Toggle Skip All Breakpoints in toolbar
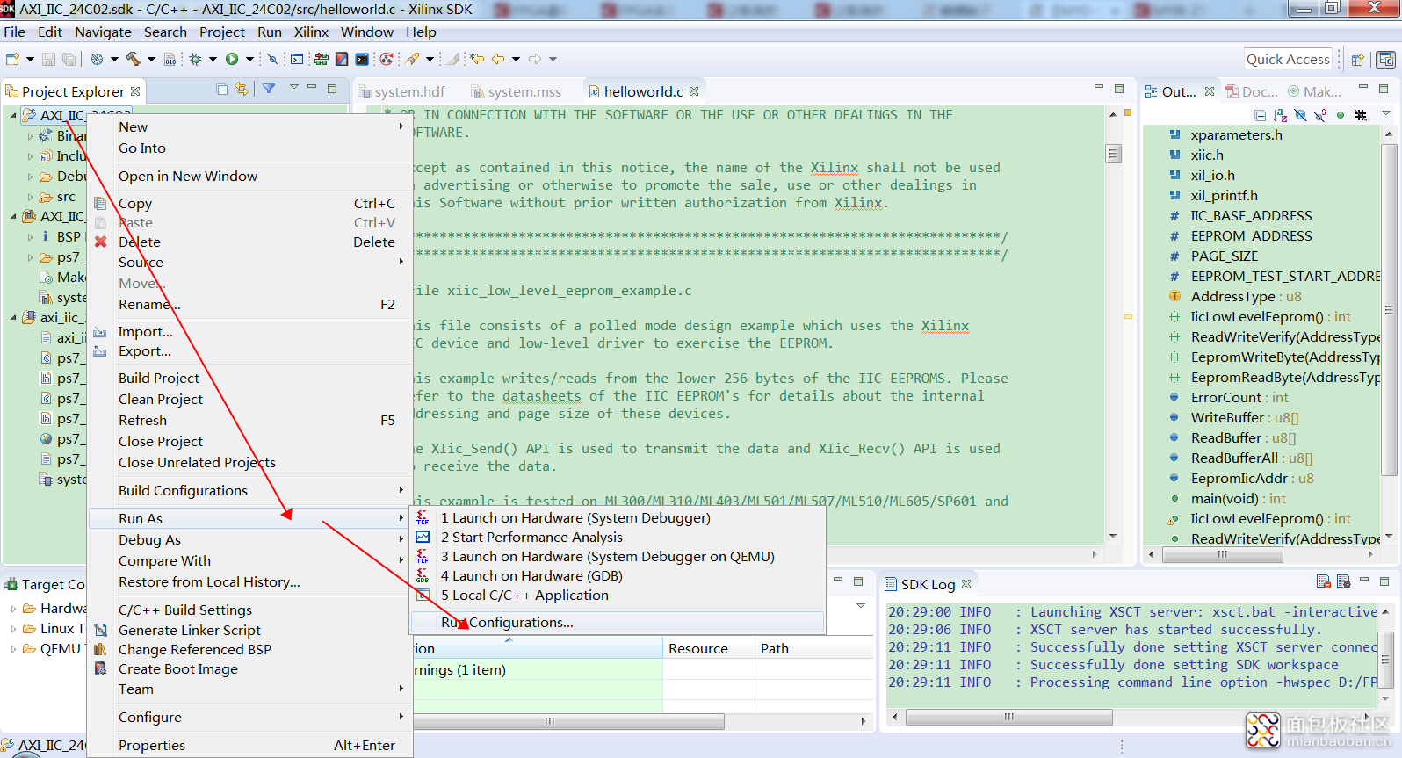Image resolution: width=1402 pixels, height=758 pixels. [272, 59]
